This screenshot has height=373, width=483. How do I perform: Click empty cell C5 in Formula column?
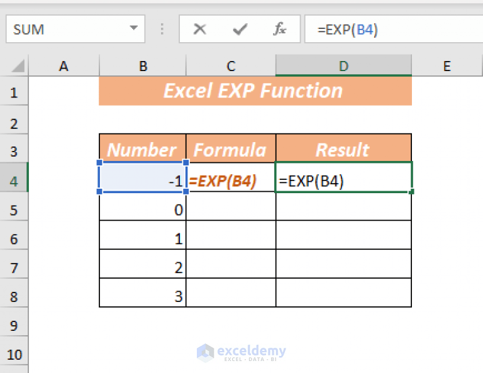[231, 206]
